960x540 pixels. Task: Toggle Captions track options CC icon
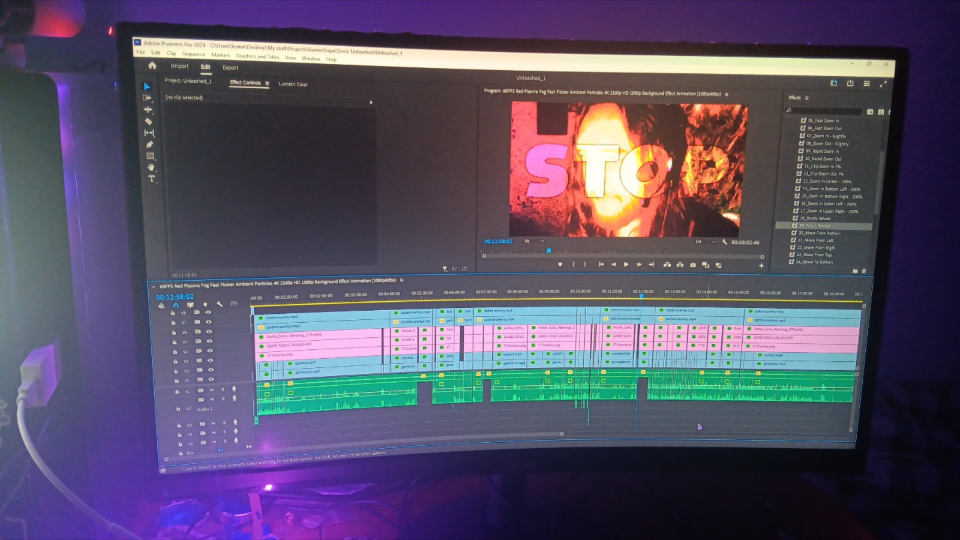click(234, 303)
